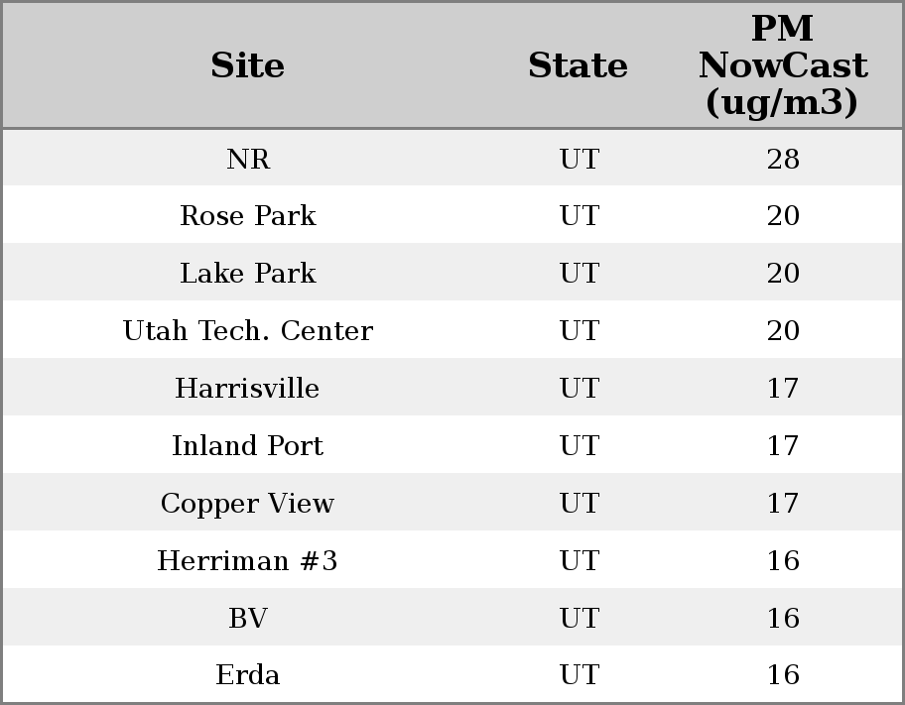905x705 pixels.
Task: Select the BV site cell
Action: [x=248, y=619]
